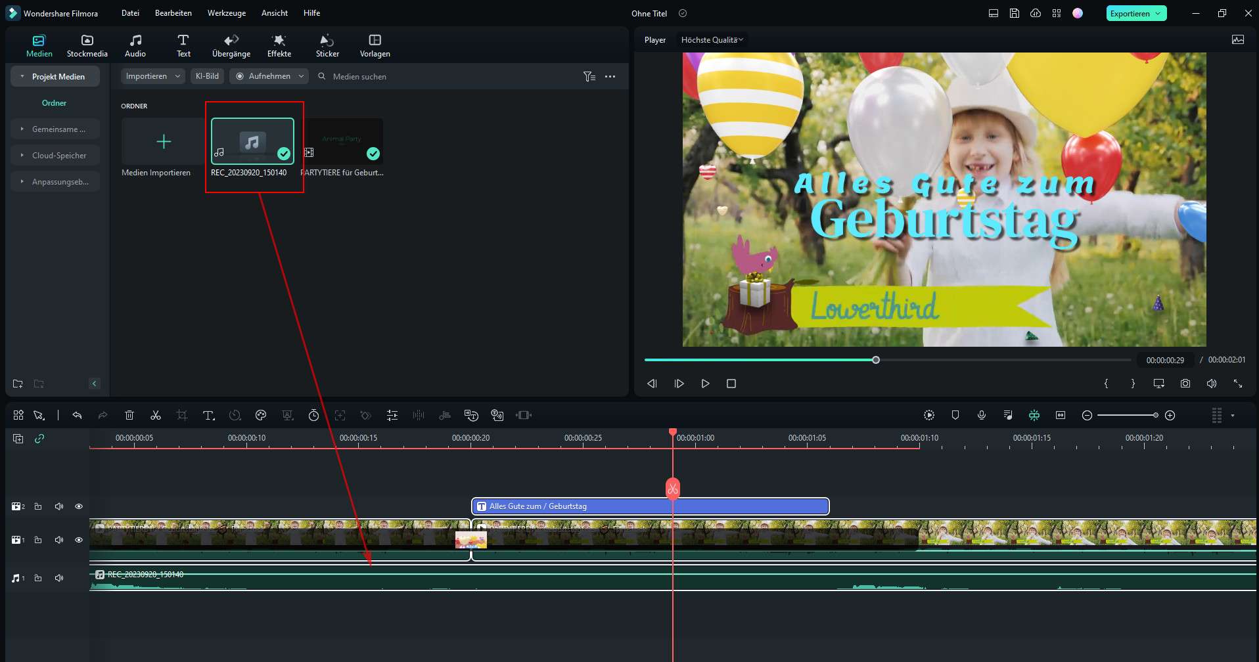Open the Werkzeuge menu
The image size is (1259, 662).
pyautogui.click(x=227, y=13)
